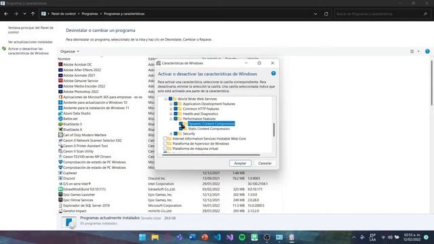The width and height of the screenshot is (434, 244).
Task: Collapse Performance Features node
Action: 171,119
